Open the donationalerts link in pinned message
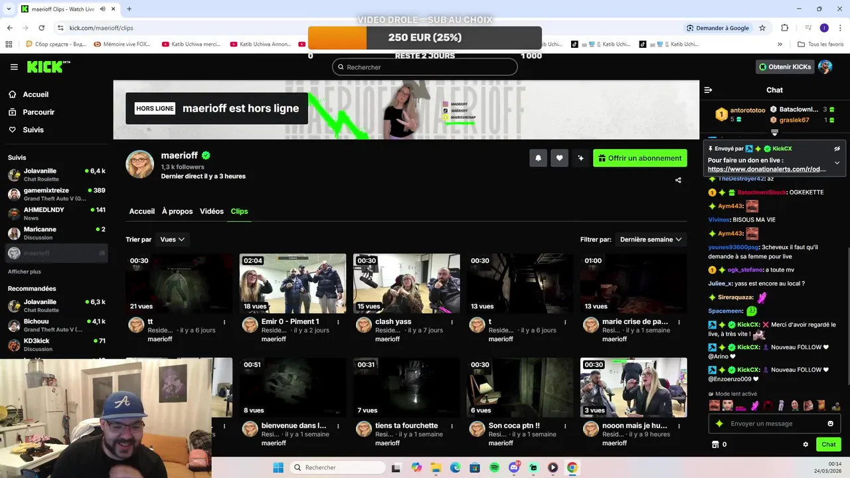The width and height of the screenshot is (850, 478). 767,169
